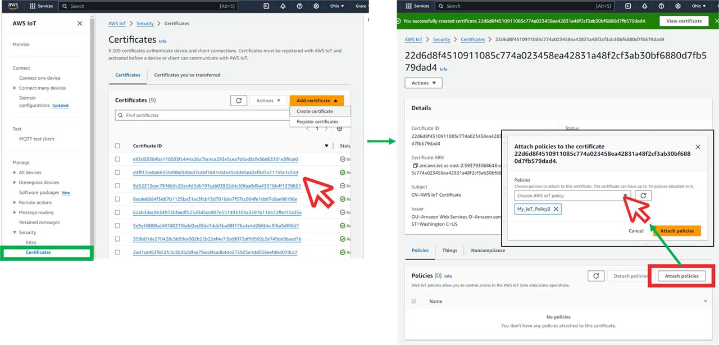Screen dimensions: 719x345
Task: Check the certificate 5e9af4888bd48740 row
Action: [x=117, y=226]
